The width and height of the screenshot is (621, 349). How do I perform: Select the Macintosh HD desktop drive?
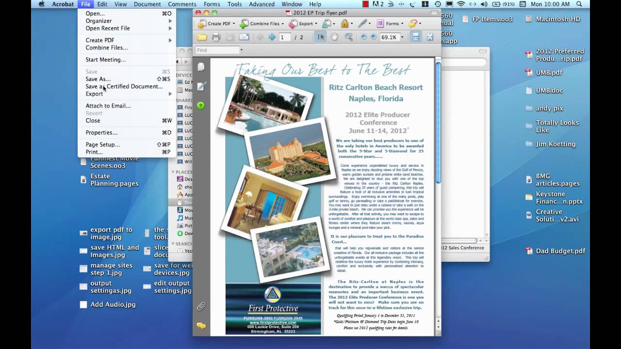pos(553,19)
